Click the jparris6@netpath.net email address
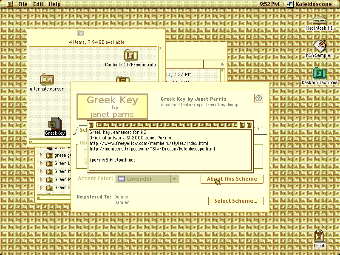 click(112, 160)
